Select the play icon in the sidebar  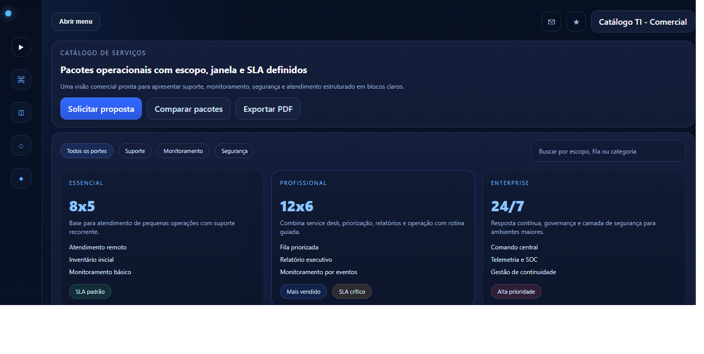click(21, 47)
